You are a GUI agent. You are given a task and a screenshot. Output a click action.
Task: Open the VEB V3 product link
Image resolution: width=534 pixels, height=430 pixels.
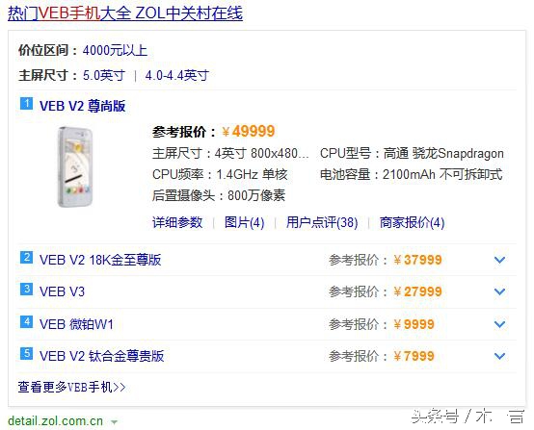tap(62, 291)
